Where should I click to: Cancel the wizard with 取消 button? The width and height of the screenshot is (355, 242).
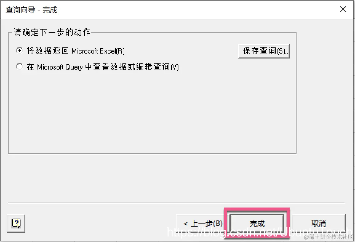319,224
